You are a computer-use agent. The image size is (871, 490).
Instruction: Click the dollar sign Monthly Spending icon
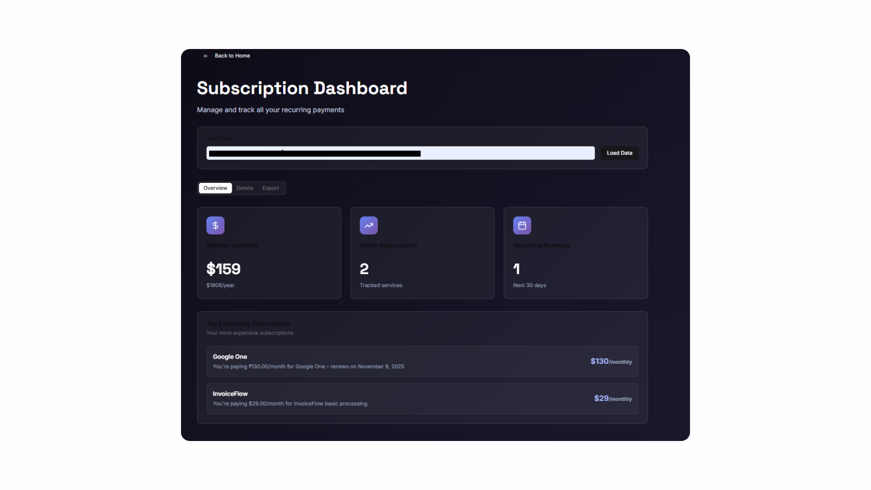215,225
